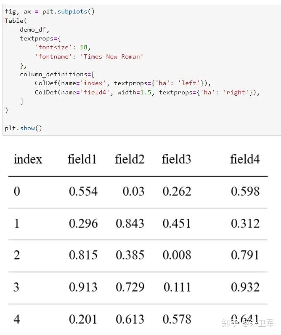Click the plt.show() line
The height and width of the screenshot is (335, 281).
click(x=23, y=128)
